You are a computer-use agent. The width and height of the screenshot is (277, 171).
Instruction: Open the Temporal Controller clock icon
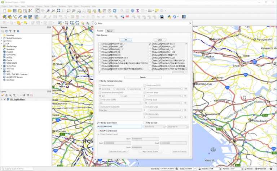point(110,11)
